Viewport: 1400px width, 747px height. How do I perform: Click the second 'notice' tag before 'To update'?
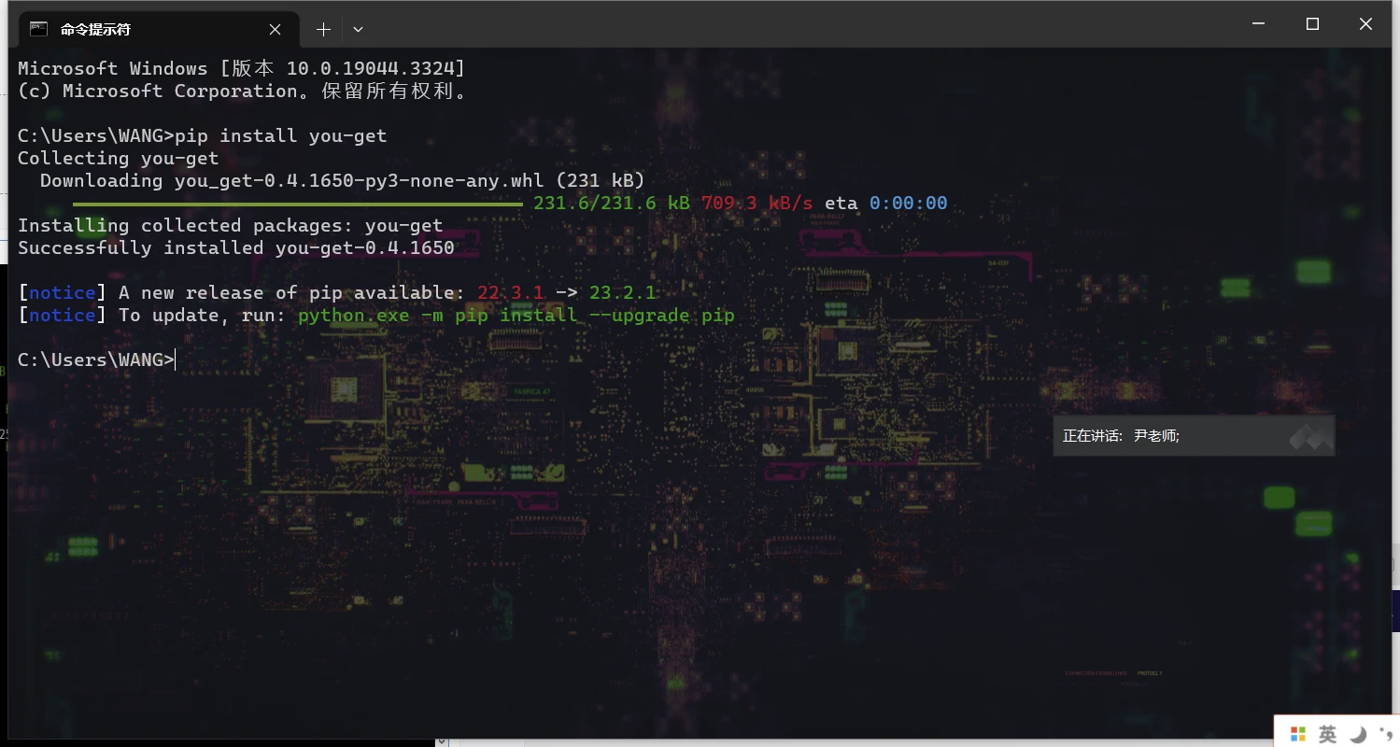(x=62, y=315)
